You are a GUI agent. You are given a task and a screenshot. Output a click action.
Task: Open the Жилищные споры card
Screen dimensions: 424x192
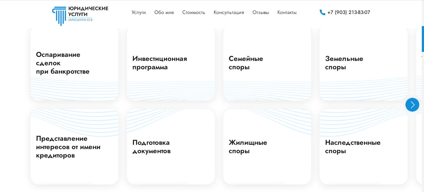[267, 147]
